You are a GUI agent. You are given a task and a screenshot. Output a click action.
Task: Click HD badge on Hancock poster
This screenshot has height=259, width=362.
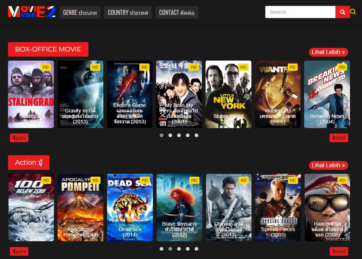point(342,180)
